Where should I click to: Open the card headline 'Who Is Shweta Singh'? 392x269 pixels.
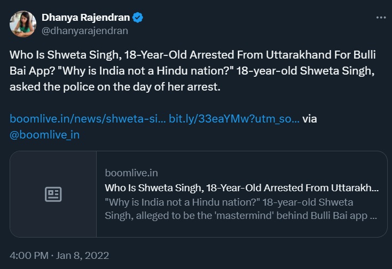tap(241, 188)
